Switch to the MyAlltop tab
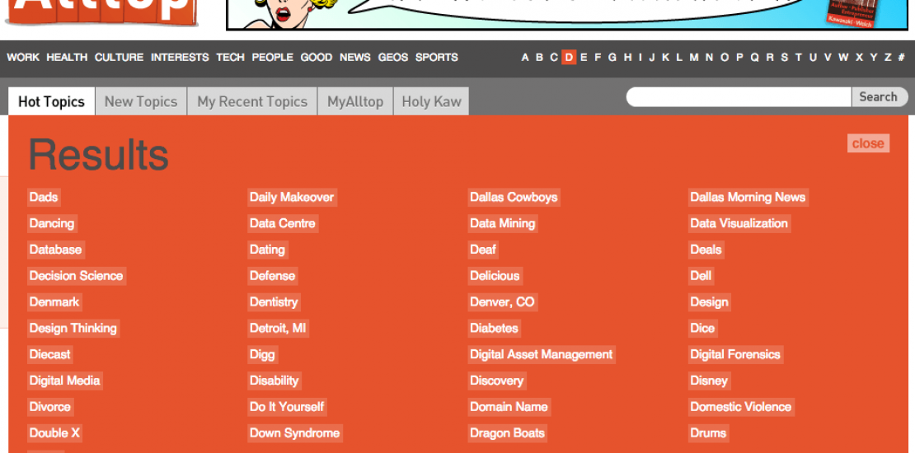The image size is (915, 453). (x=355, y=102)
